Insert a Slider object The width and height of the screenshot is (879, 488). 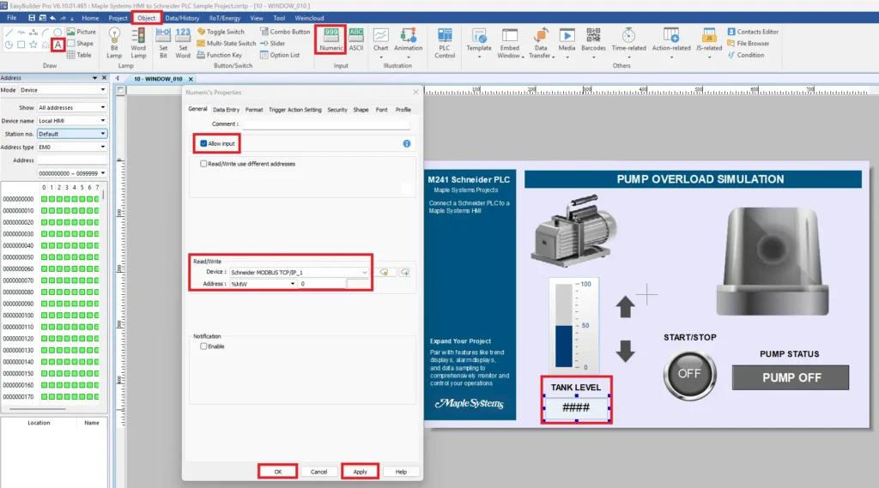272,43
